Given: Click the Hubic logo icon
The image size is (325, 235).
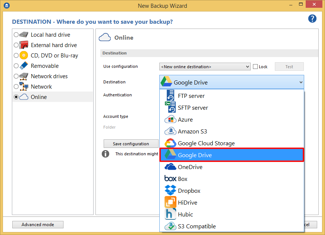Looking at the screenshot, I should [x=170, y=215].
